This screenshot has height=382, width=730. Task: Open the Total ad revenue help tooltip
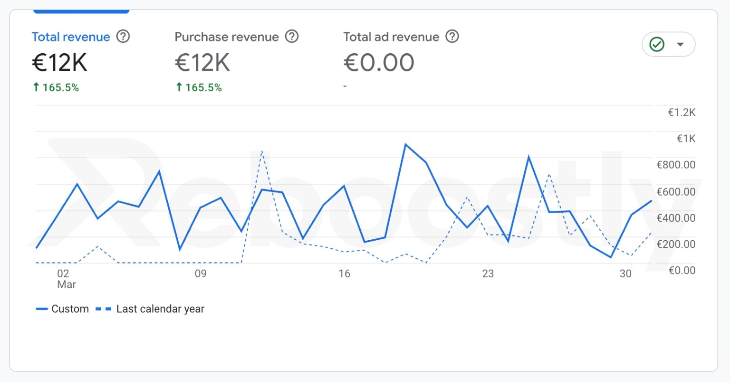[451, 37]
